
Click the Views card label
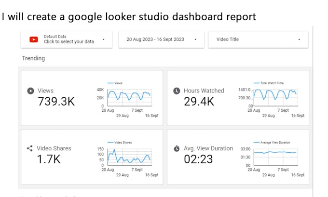(x=45, y=91)
